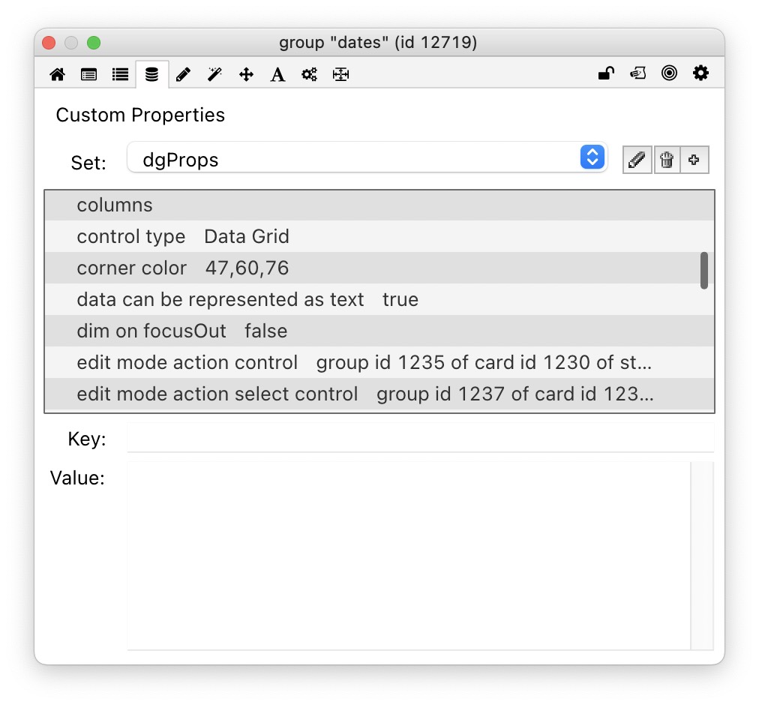Open the list-style columns properties pane

tap(120, 74)
